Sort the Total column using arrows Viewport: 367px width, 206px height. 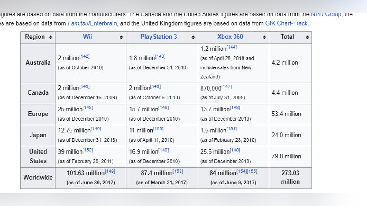pyautogui.click(x=307, y=37)
